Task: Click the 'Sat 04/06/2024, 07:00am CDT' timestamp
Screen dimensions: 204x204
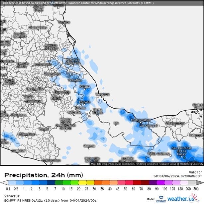Action: [178, 176]
